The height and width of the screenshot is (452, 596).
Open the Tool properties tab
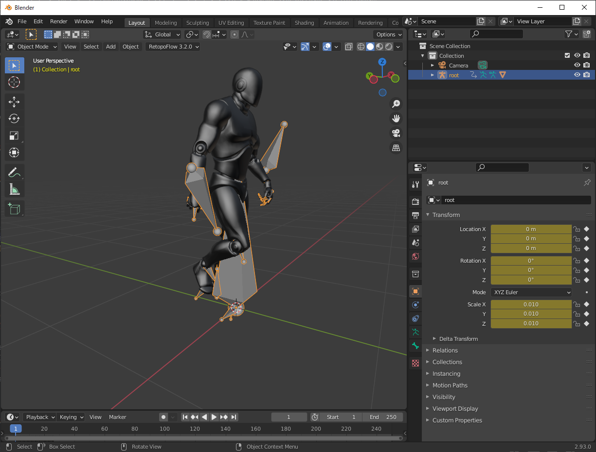pos(415,184)
